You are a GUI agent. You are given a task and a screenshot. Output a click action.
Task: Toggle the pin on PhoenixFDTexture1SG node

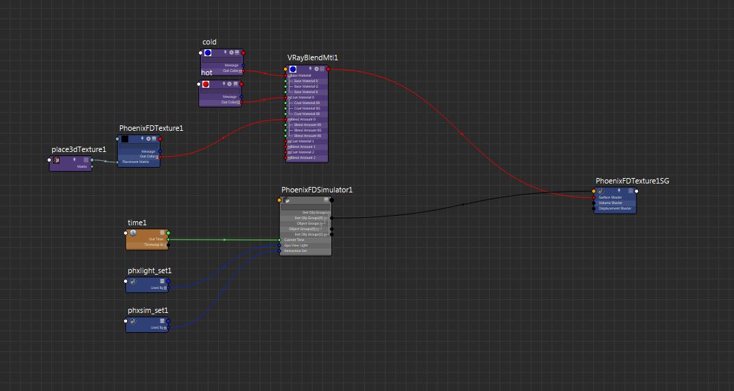pos(619,190)
